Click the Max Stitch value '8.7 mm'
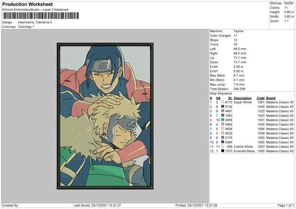Screen dimensions: 296x209 (239, 75)
